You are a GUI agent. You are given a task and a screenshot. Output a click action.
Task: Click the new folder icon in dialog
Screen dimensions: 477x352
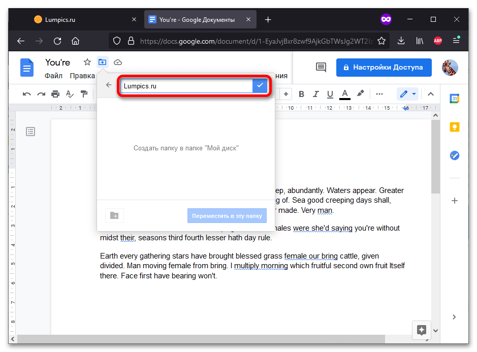pyautogui.click(x=114, y=216)
